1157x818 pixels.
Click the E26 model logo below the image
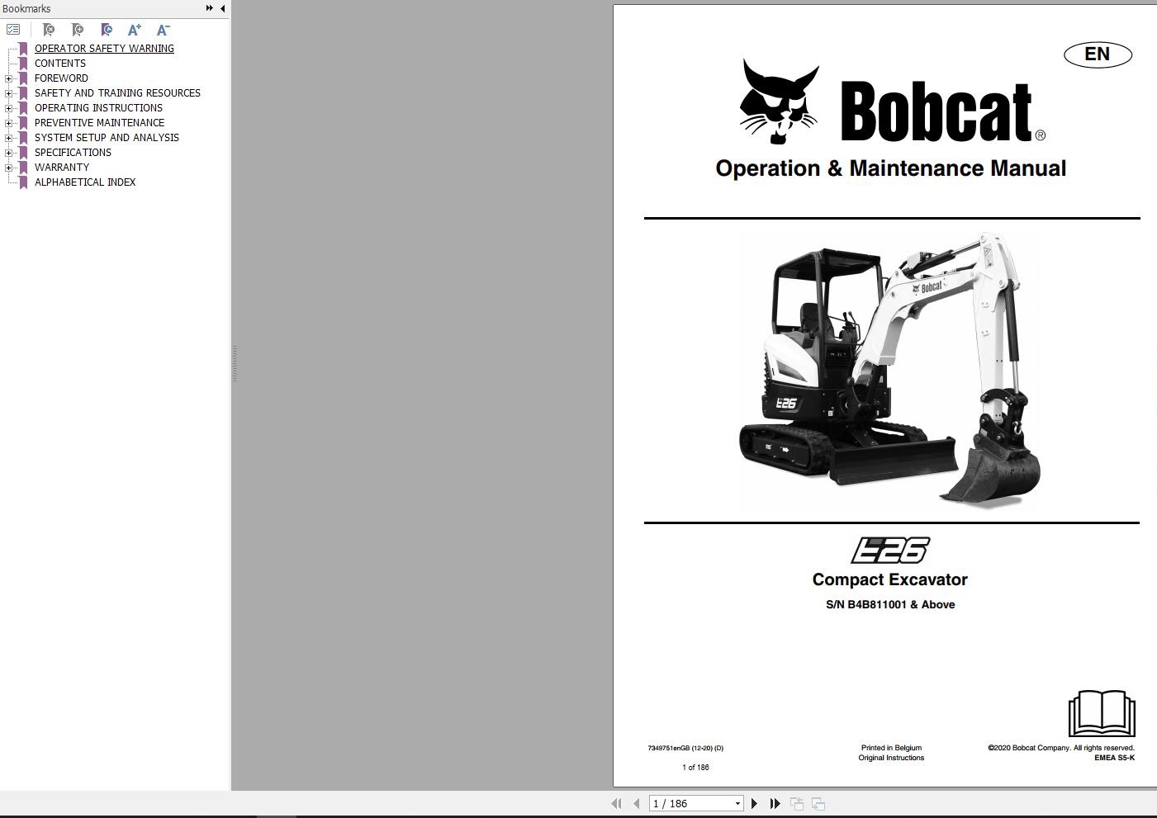[890, 550]
